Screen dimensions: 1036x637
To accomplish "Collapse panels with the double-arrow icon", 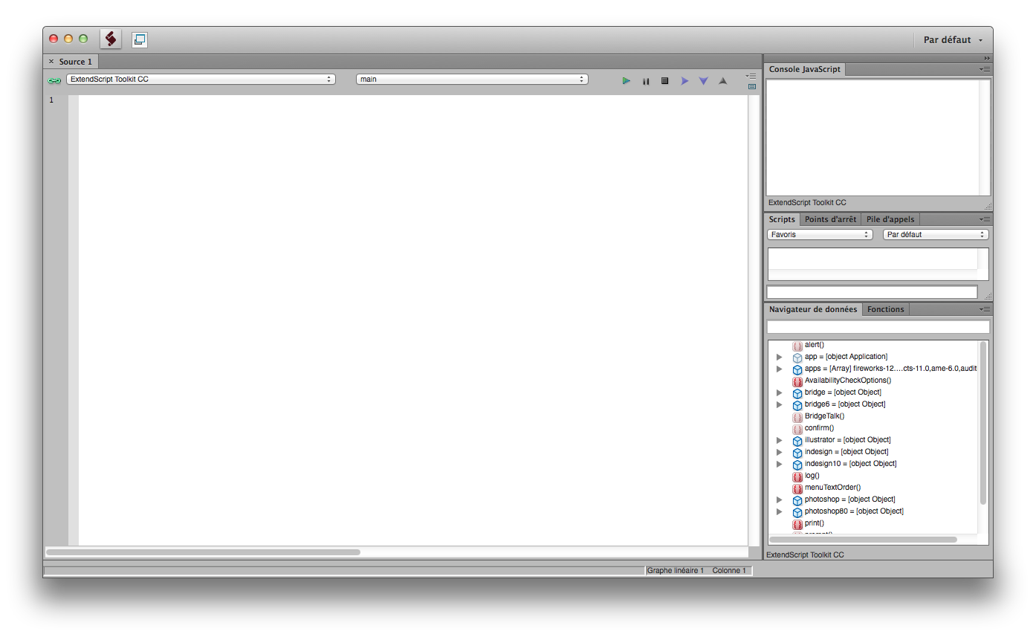I will [x=987, y=58].
